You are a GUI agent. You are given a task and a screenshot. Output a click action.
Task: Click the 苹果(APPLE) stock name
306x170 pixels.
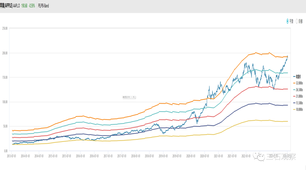click(x=6, y=6)
